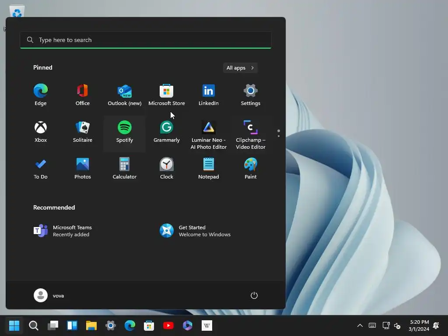Launch Luminar Neo AI Photo Editor
The width and height of the screenshot is (448, 336).
(x=209, y=135)
